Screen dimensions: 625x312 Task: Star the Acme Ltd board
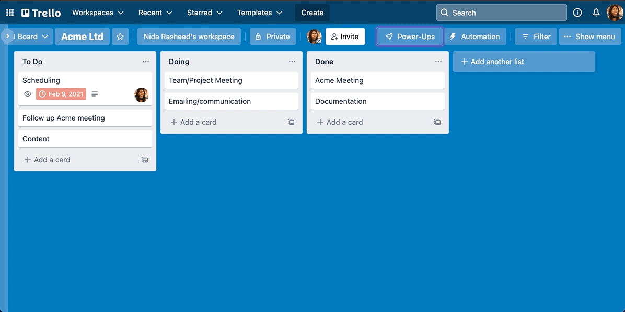(120, 37)
